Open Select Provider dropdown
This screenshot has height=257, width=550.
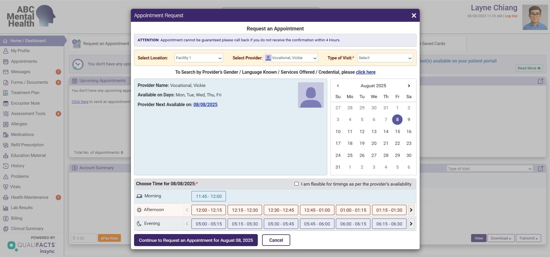pos(291,58)
